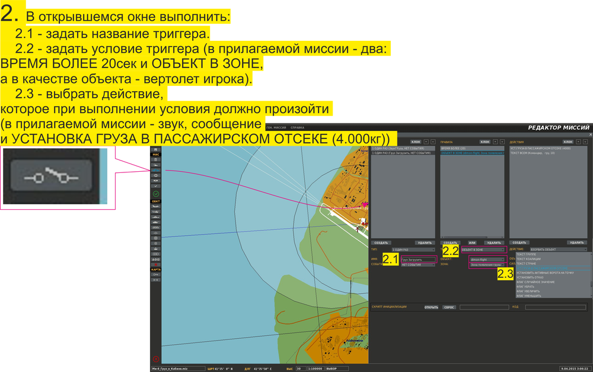The width and height of the screenshot is (593, 372).
Task: Open the СОБЫТИЕ dropdown showing НЕТ СОБЫТИЯ
Action: tap(418, 265)
